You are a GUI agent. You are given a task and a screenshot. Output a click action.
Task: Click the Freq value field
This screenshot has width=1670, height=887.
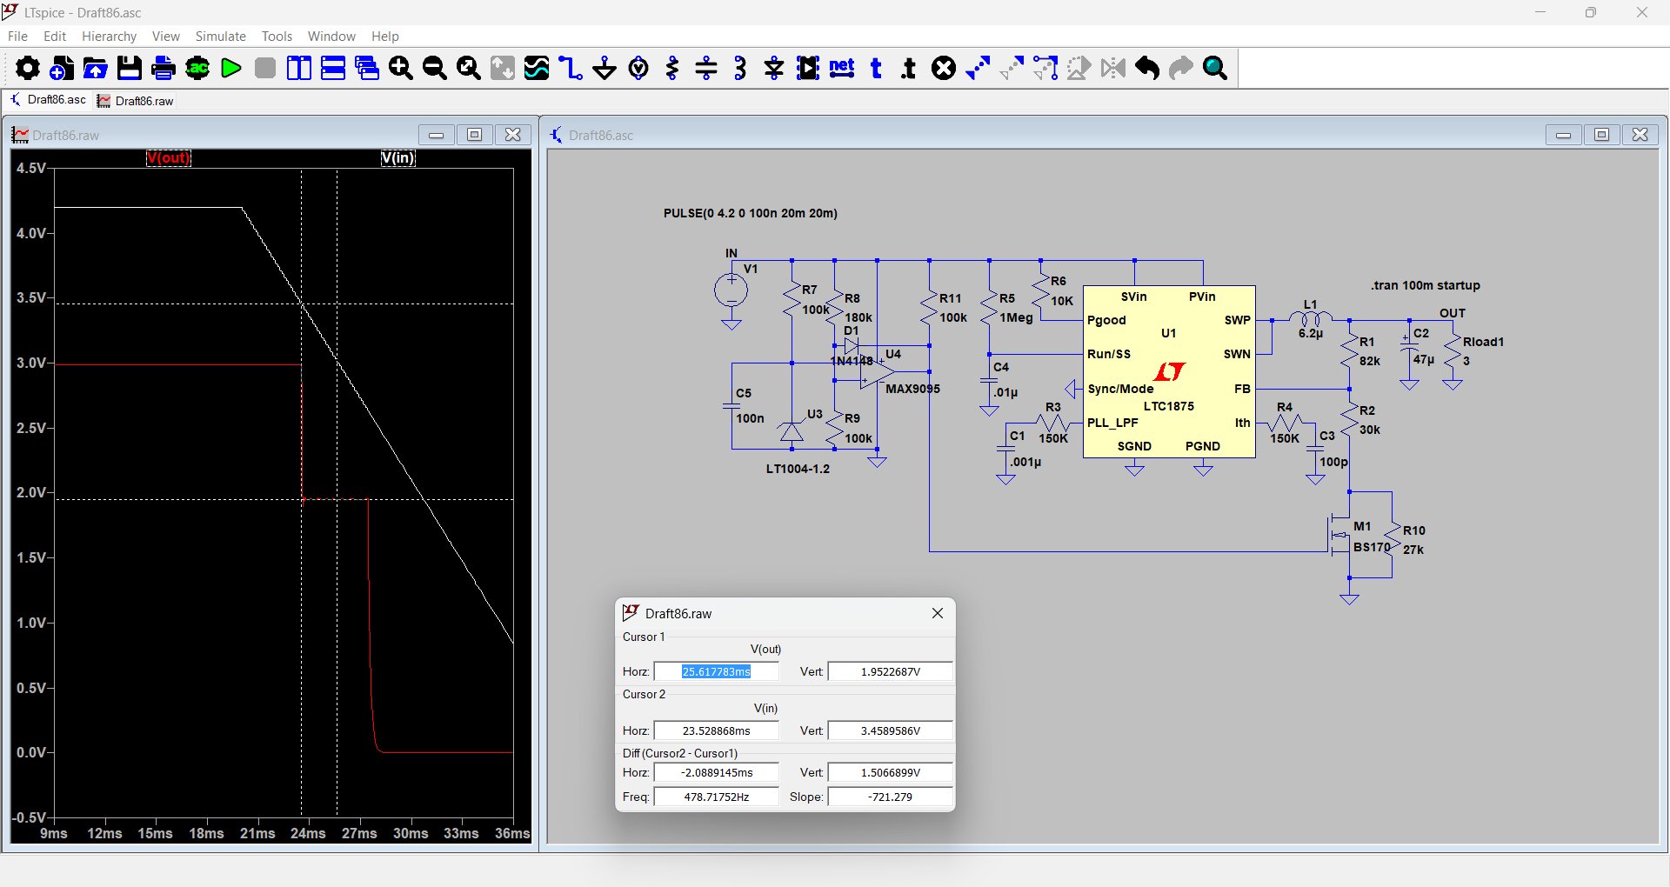(x=717, y=797)
